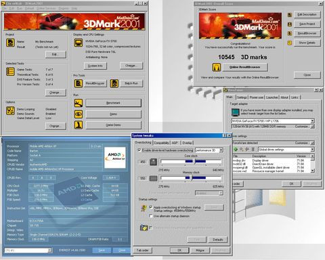
Task: Click the RivaTuner title bar icon
Action: pos(225,90)
